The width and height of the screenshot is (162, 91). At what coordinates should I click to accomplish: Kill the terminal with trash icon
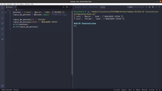click(153, 7)
